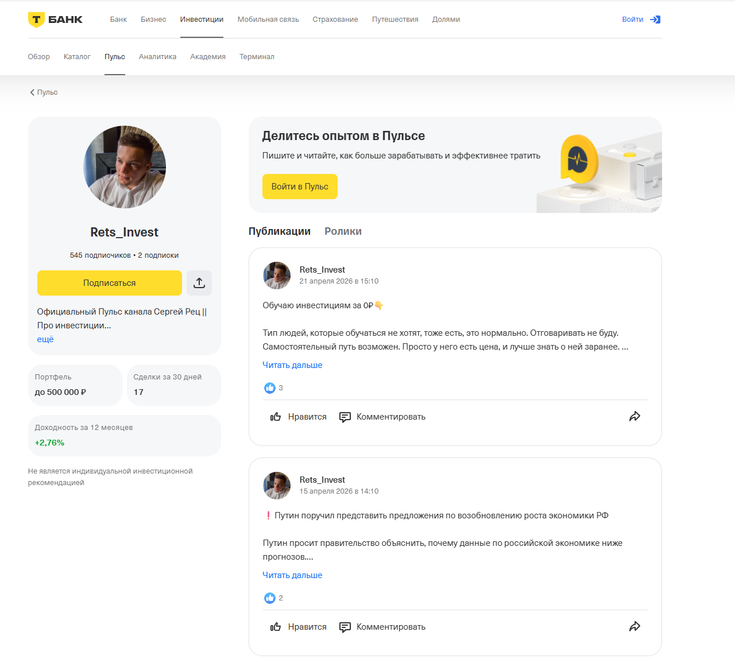735x663 pixels.
Task: Switch to the Терминал tab
Action: click(x=257, y=57)
